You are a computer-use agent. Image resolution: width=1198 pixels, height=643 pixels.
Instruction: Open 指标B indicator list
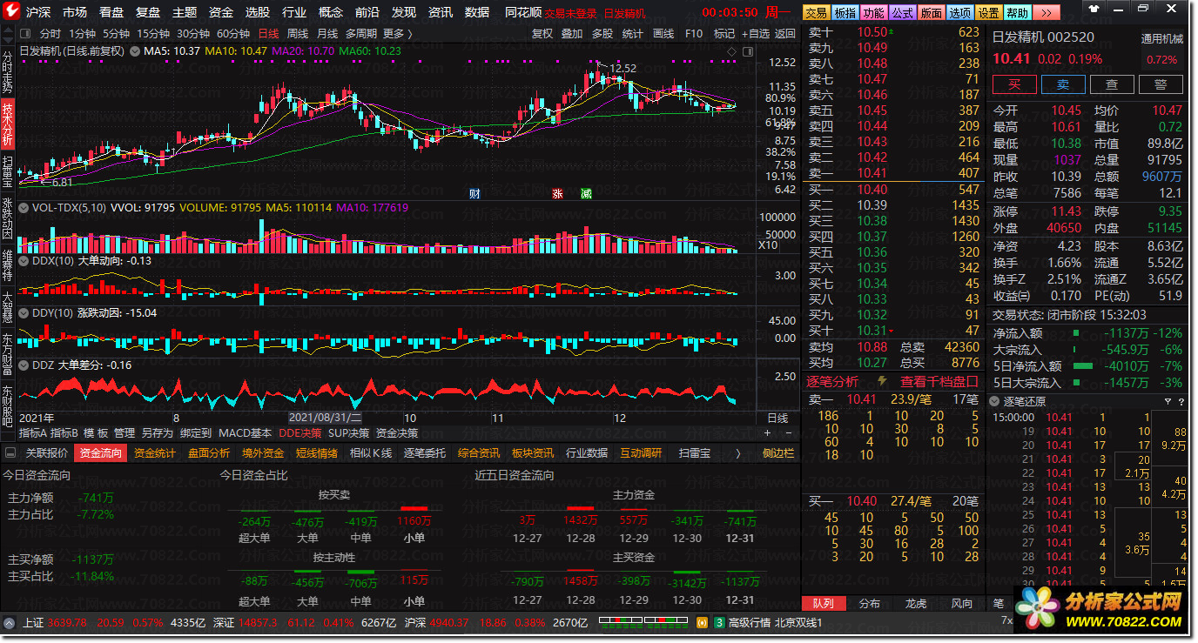[64, 432]
